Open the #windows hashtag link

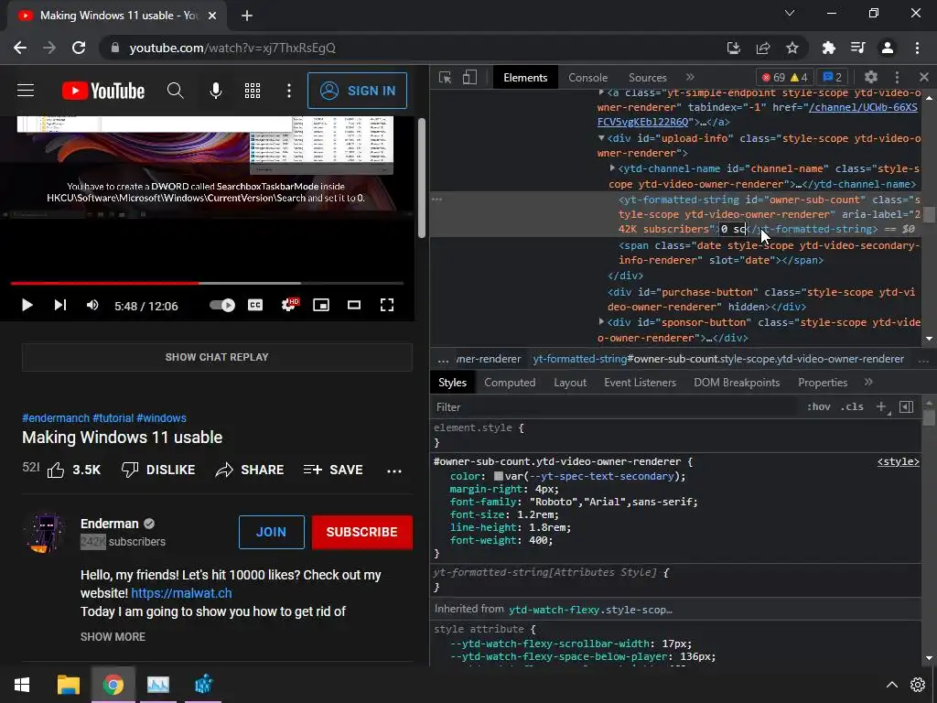click(161, 417)
